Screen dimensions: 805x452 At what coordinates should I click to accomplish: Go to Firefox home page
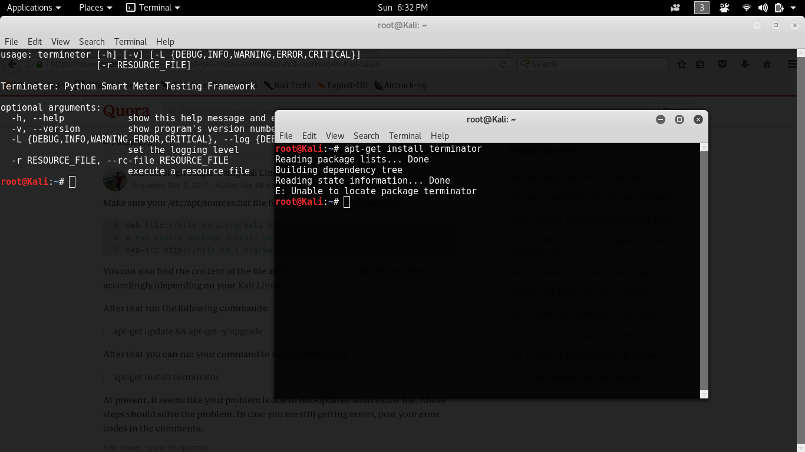tap(767, 64)
